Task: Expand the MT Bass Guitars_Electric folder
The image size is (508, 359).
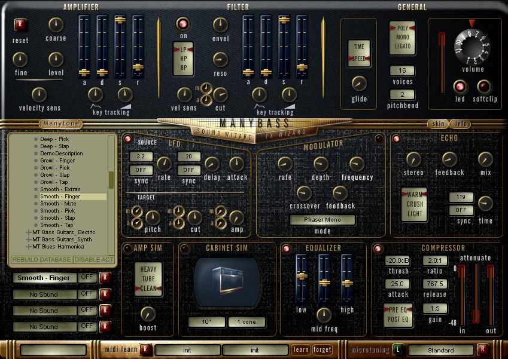Action: [29, 232]
